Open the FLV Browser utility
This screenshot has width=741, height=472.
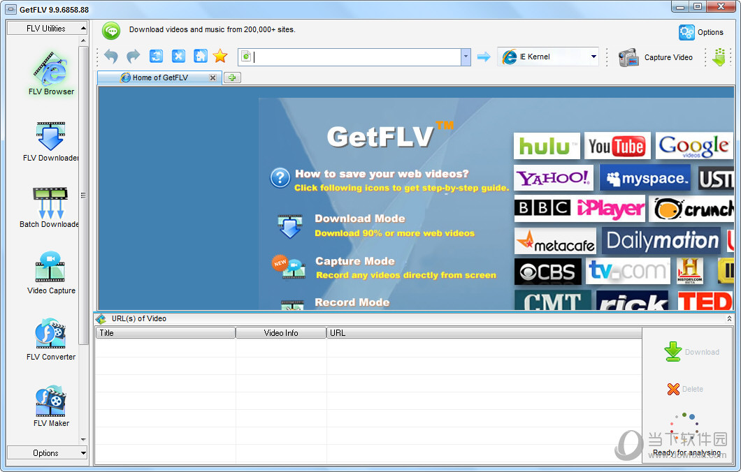point(51,74)
